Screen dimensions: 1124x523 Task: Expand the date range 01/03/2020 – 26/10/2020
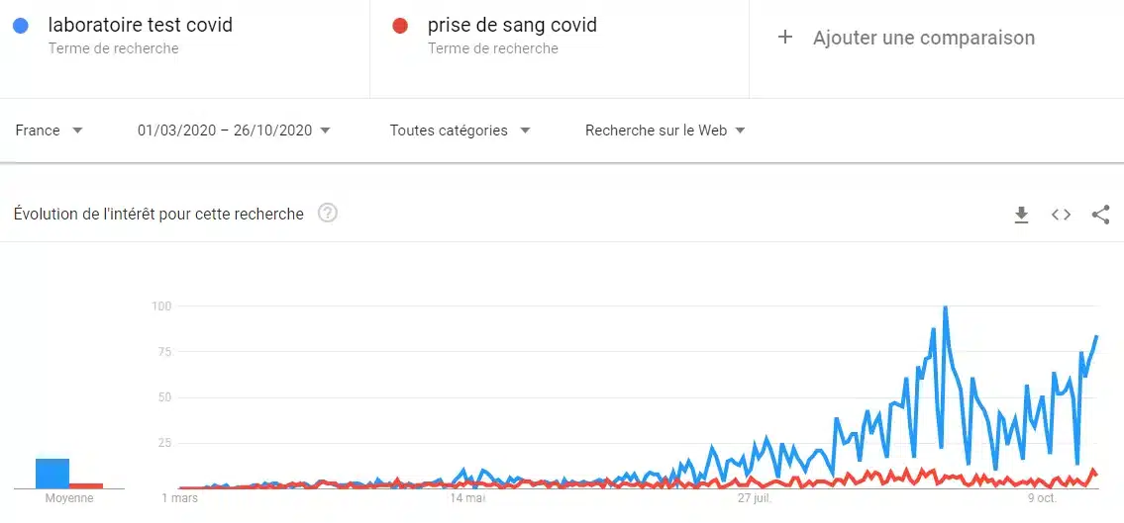click(x=234, y=131)
